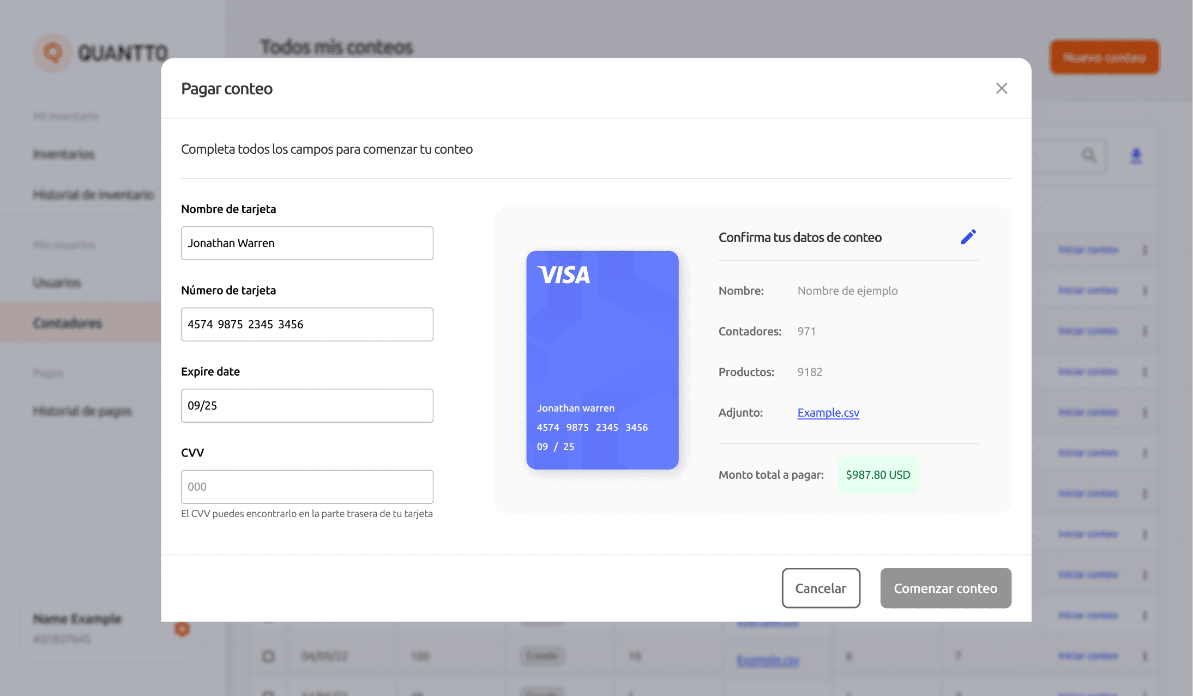Open the Example.csv attachment link
The image size is (1193, 696).
coord(828,412)
